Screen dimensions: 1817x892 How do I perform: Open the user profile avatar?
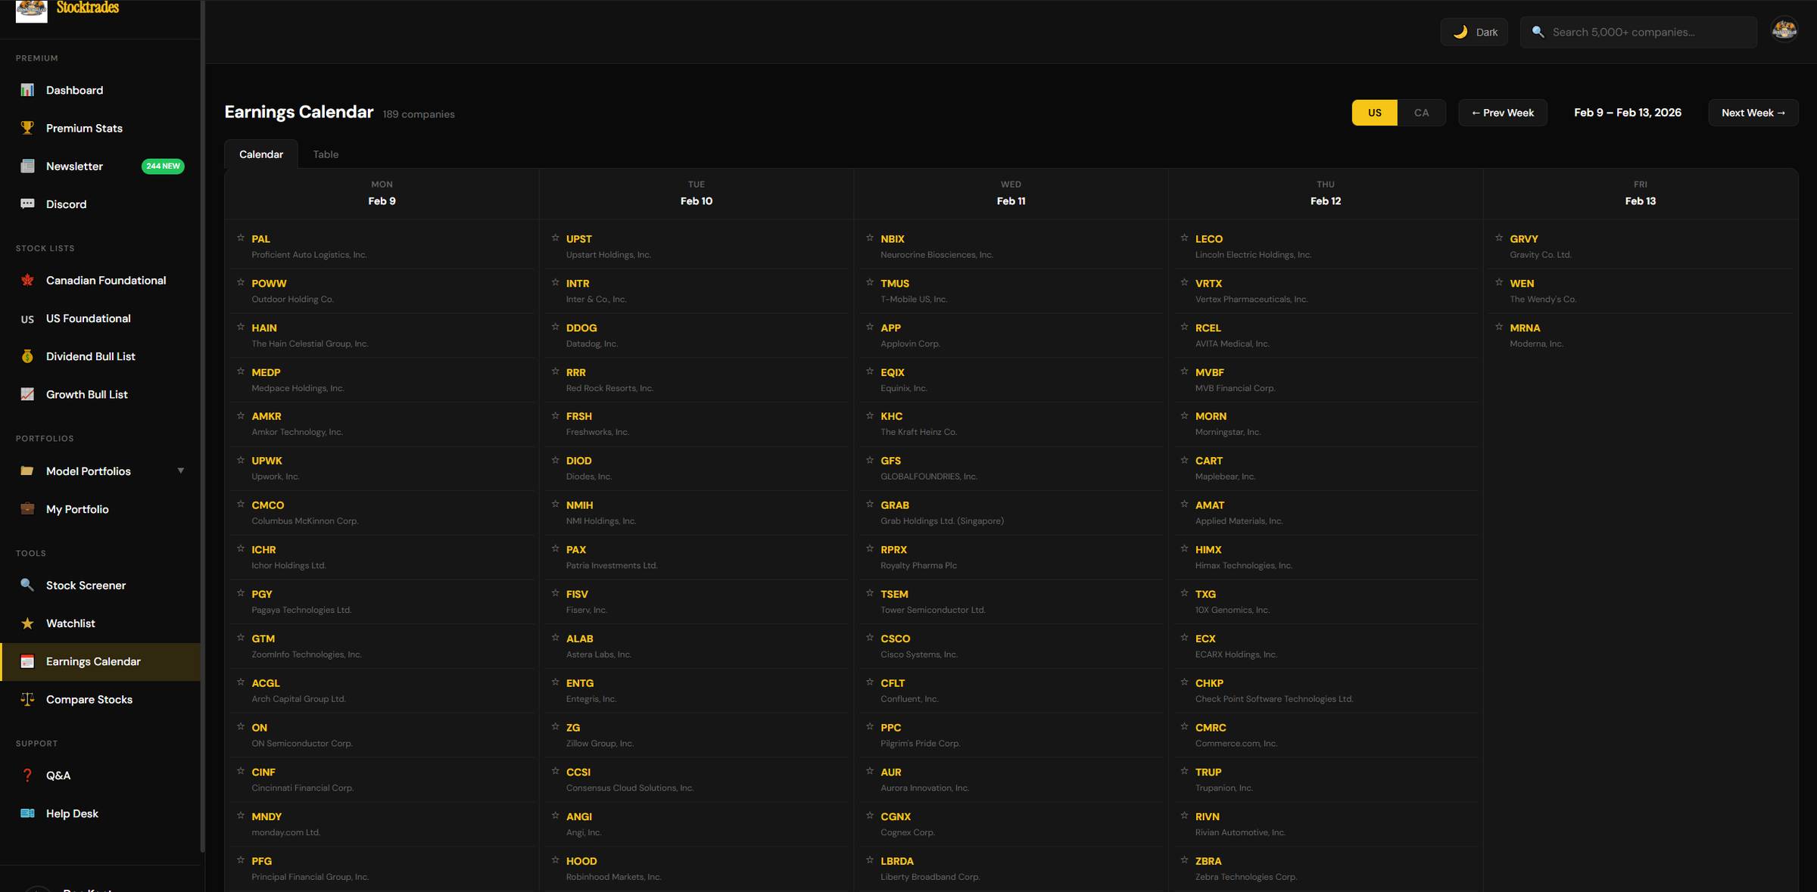[x=1784, y=30]
